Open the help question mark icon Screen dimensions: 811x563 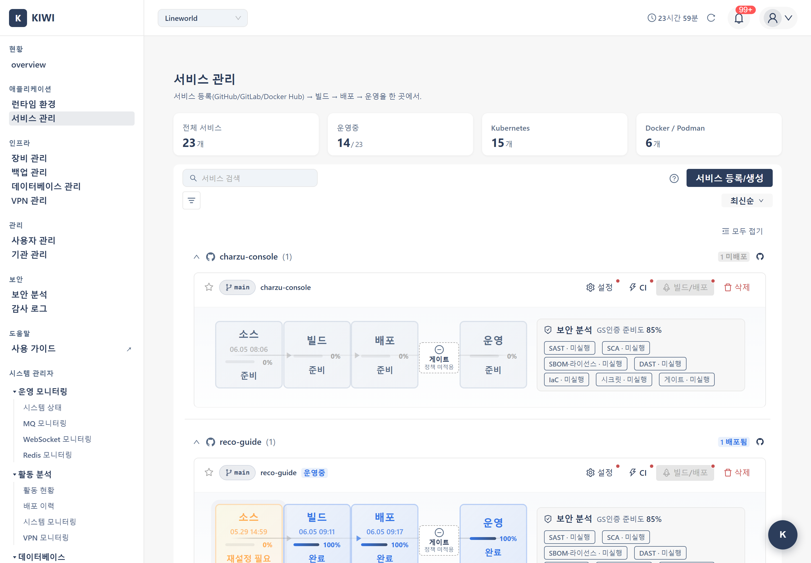pos(674,178)
